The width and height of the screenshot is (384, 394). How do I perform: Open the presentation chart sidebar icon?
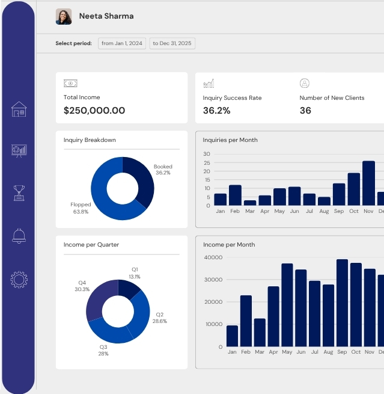[19, 151]
